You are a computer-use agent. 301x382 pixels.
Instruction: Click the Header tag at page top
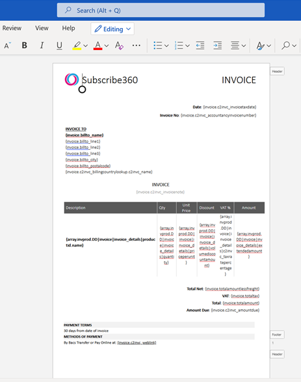[277, 72]
